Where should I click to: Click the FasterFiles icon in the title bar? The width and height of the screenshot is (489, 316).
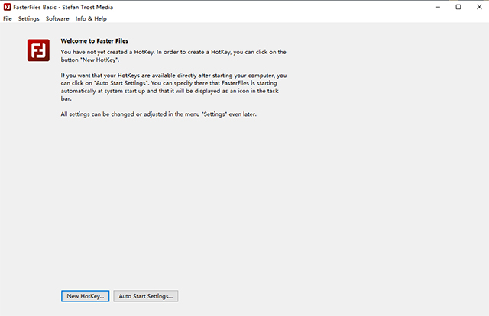point(6,7)
